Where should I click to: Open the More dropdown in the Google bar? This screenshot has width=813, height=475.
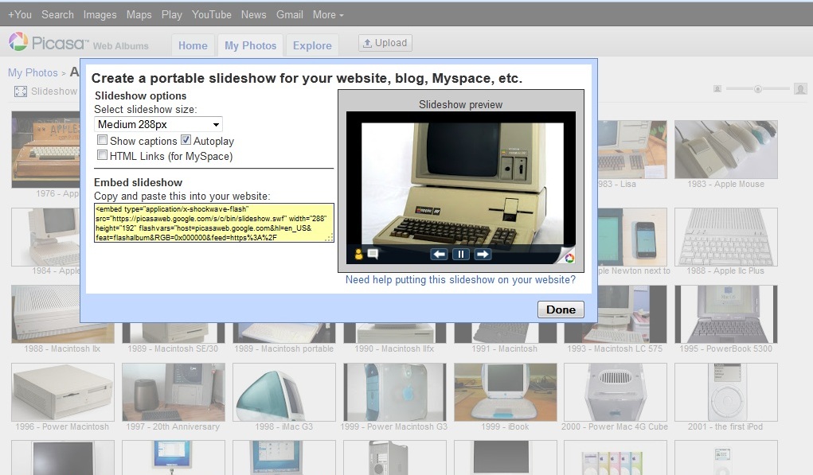(x=328, y=14)
